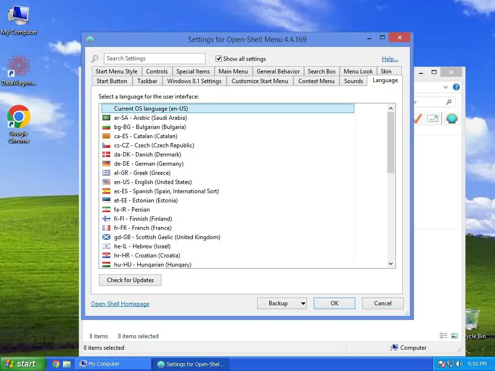This screenshot has height=371, width=495.
Task: Open the Skin tab
Action: coord(386,71)
